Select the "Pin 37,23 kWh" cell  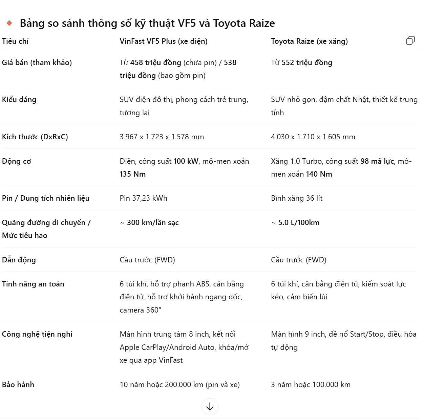[144, 198]
